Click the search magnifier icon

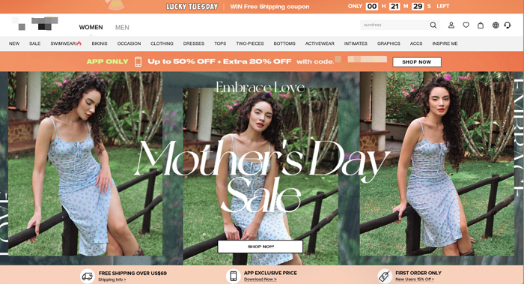click(x=433, y=25)
